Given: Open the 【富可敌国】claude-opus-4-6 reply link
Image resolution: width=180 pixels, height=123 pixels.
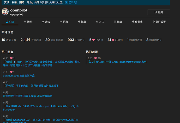Looking at the screenshot, I should tap(41, 108).
